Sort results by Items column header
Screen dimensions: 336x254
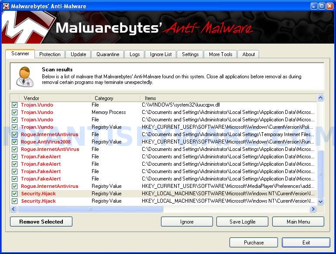pos(228,98)
